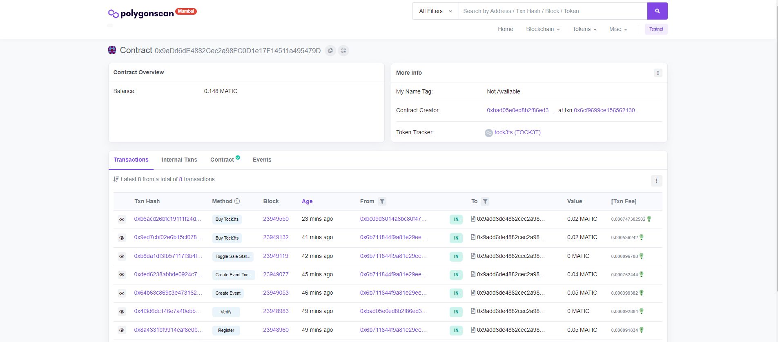Screen dimensions: 778x342
Task: Click the sort icon beside Latest 8
Action: point(116,179)
